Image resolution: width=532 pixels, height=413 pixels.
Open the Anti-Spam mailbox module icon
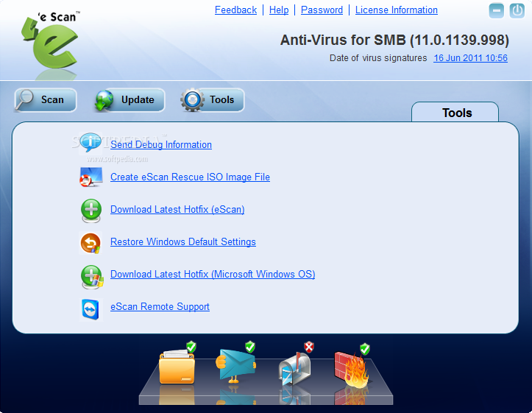click(294, 369)
